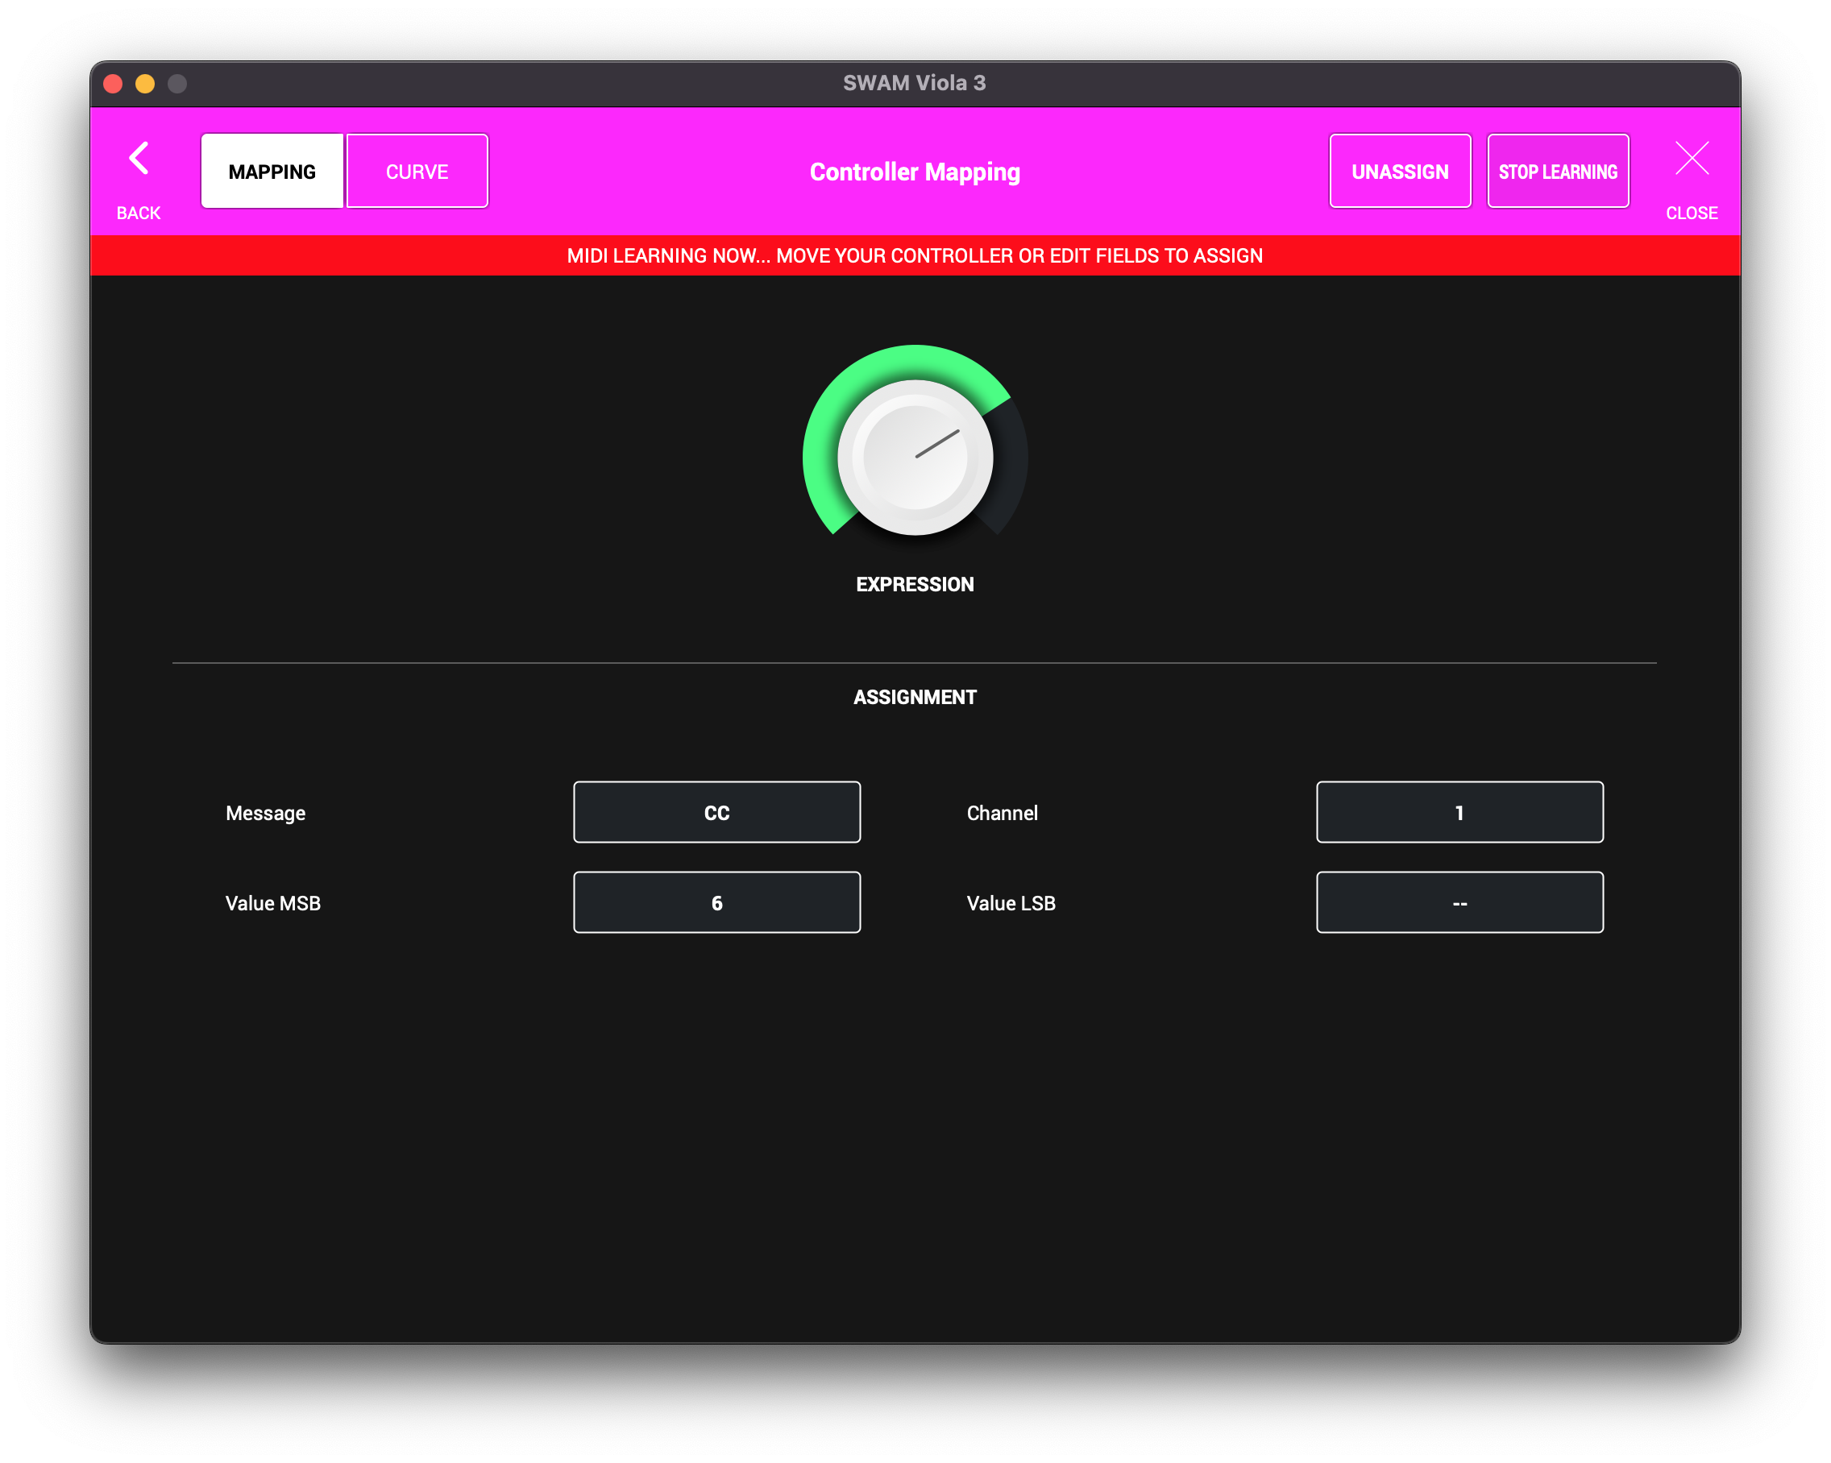This screenshot has width=1831, height=1463.
Task: Click the Controller Mapping title
Action: (x=915, y=172)
